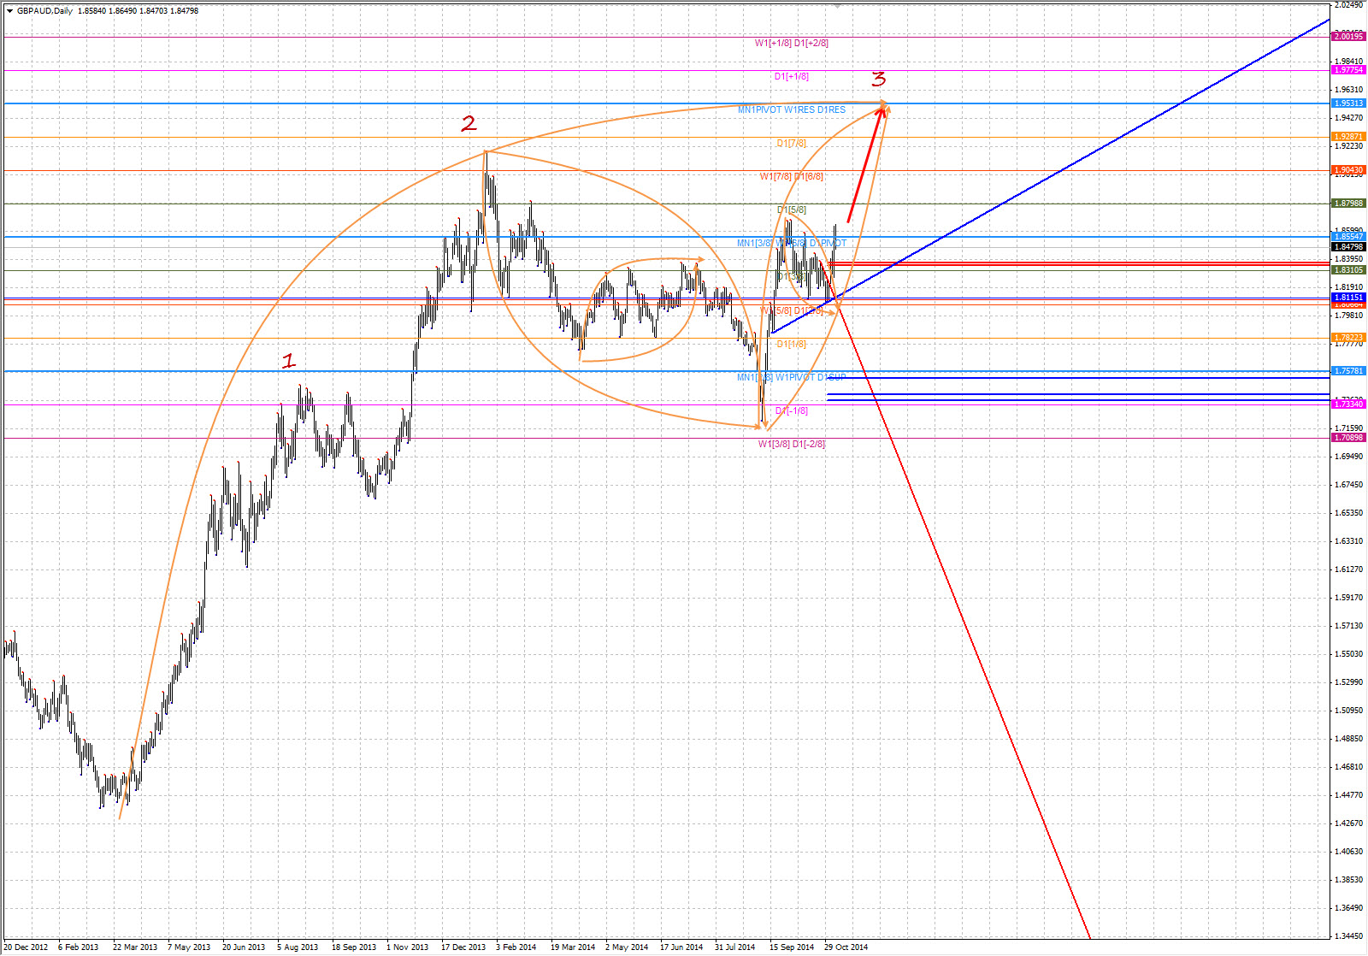The height and width of the screenshot is (956, 1368).
Task: Select the MN1PIVOT W1RES D1RES level label
Action: tap(791, 110)
